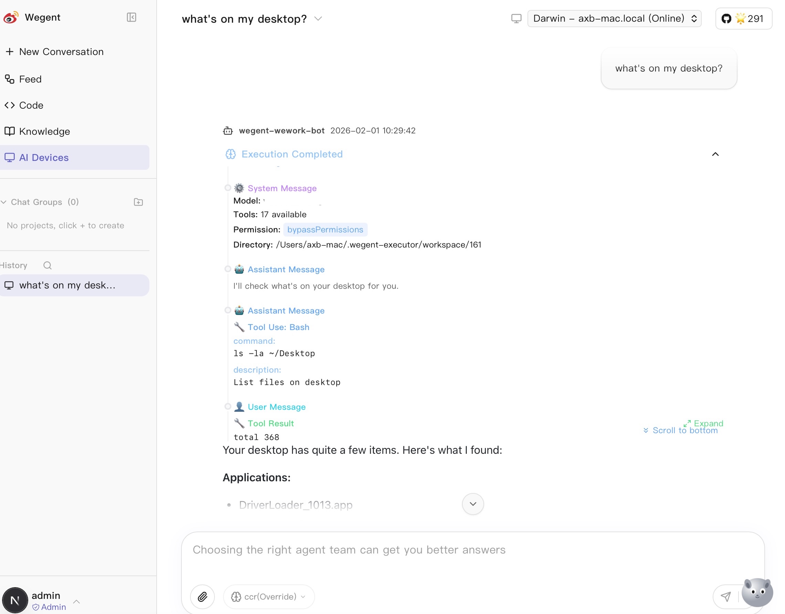Click the monitor icon beside device selector
The height and width of the screenshot is (614, 785).
pyautogui.click(x=516, y=19)
